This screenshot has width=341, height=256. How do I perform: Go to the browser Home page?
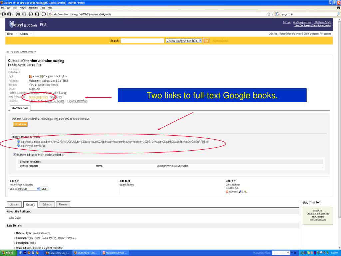pos(31,14)
